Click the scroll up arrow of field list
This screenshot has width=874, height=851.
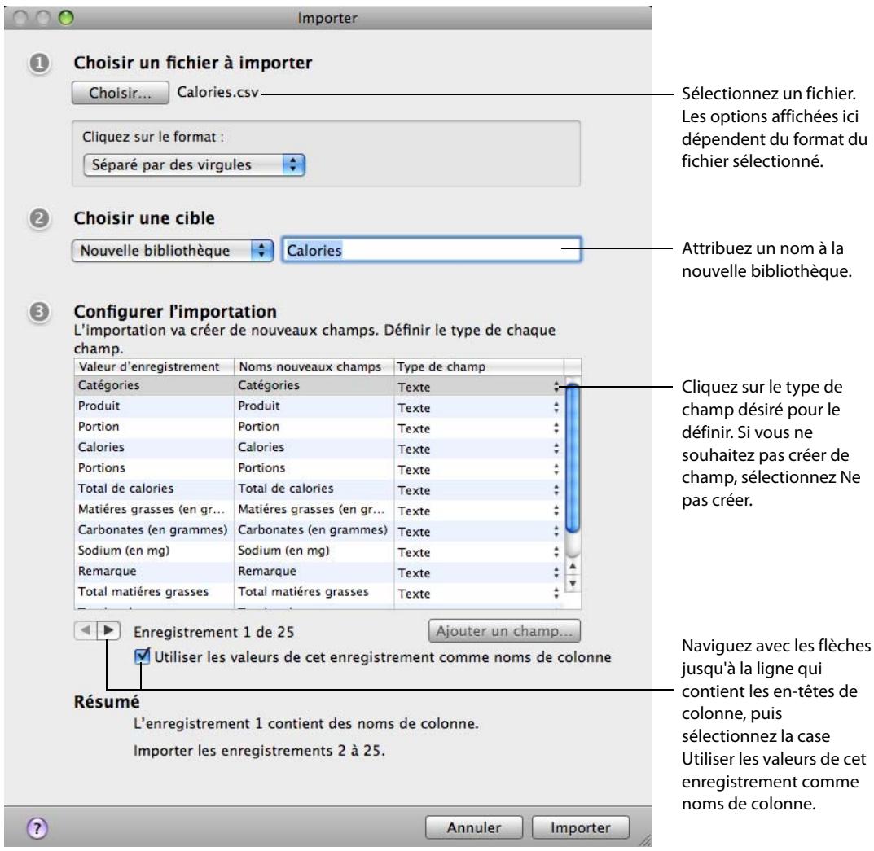pyautogui.click(x=573, y=566)
